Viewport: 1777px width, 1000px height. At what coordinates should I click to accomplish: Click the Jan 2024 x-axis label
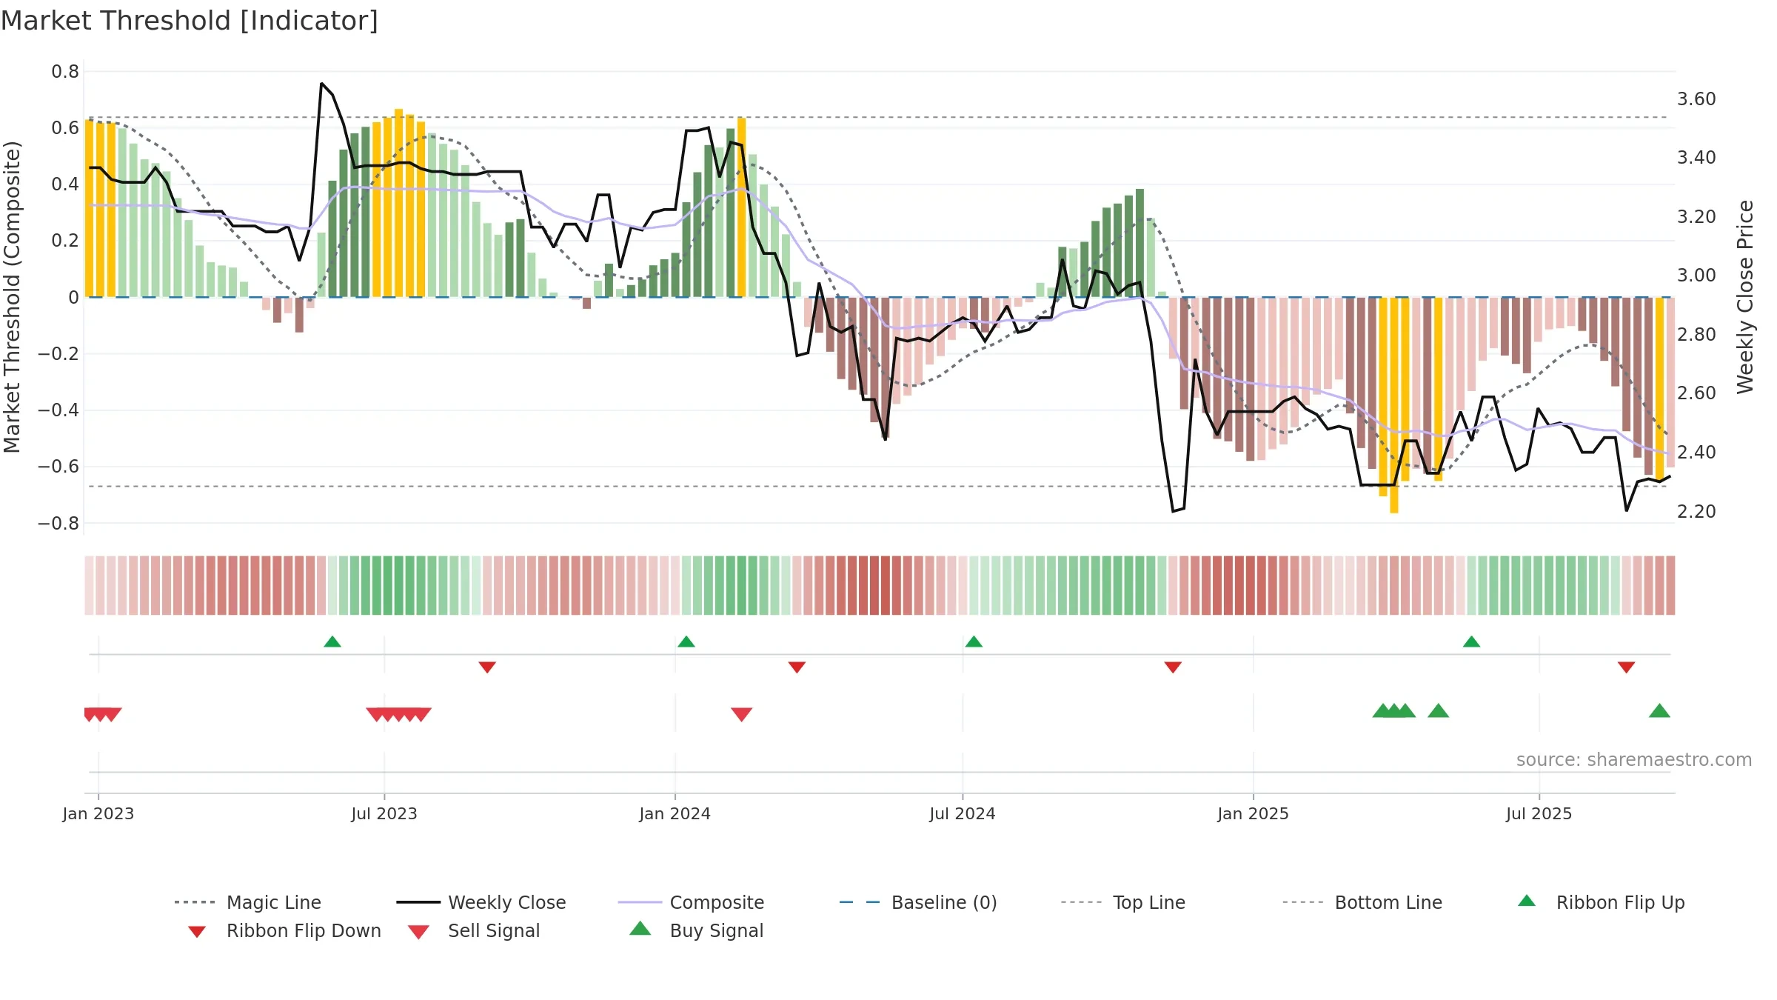[675, 814]
